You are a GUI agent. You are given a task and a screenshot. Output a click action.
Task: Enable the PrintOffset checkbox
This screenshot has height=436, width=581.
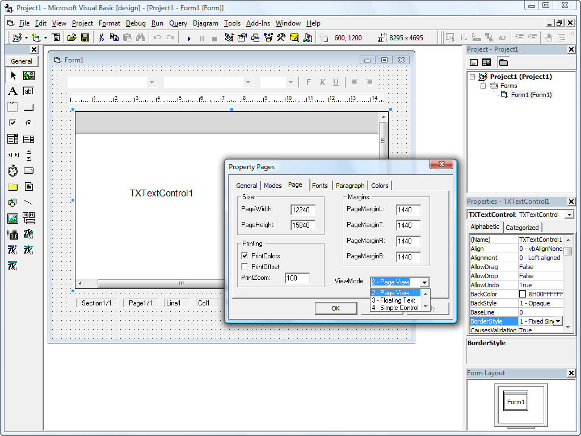[245, 266]
